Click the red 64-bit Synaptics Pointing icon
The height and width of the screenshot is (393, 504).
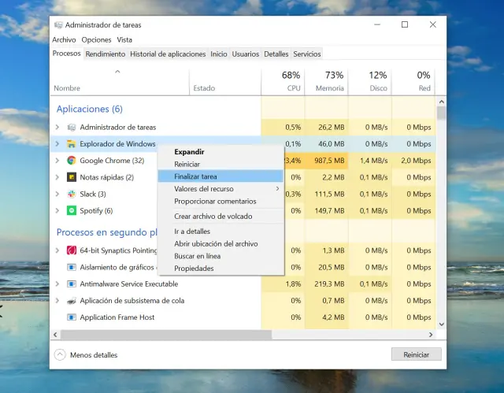coord(71,250)
